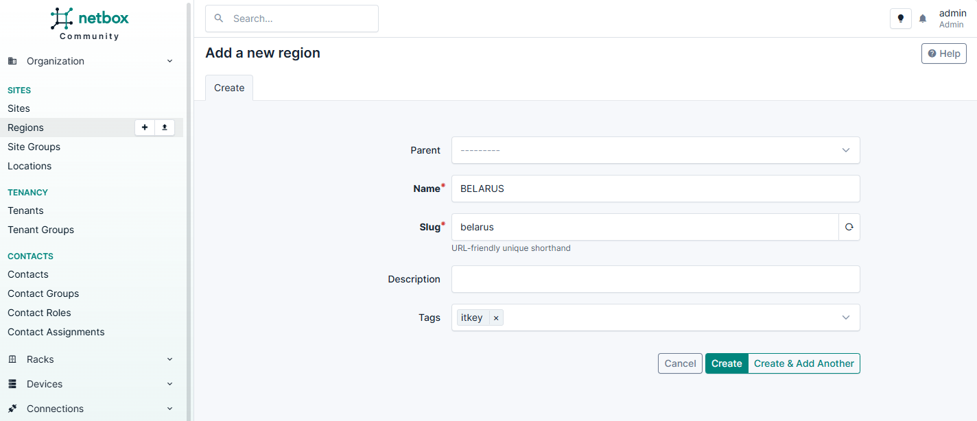Click the NetBox Community logo
Viewport: 977px width, 421px height.
pyautogui.click(x=90, y=23)
